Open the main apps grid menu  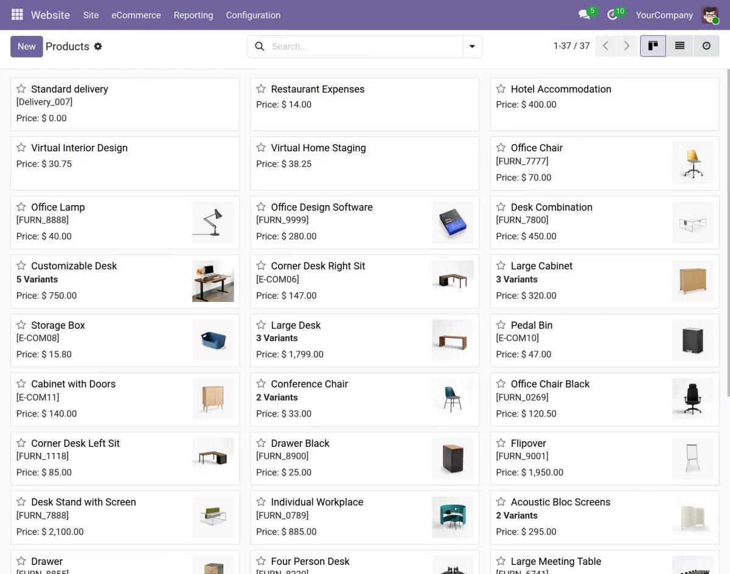[x=17, y=15]
